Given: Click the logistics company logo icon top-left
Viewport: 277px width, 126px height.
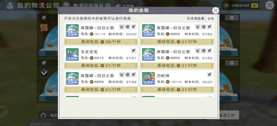Looking at the screenshot, I should point(10,5).
